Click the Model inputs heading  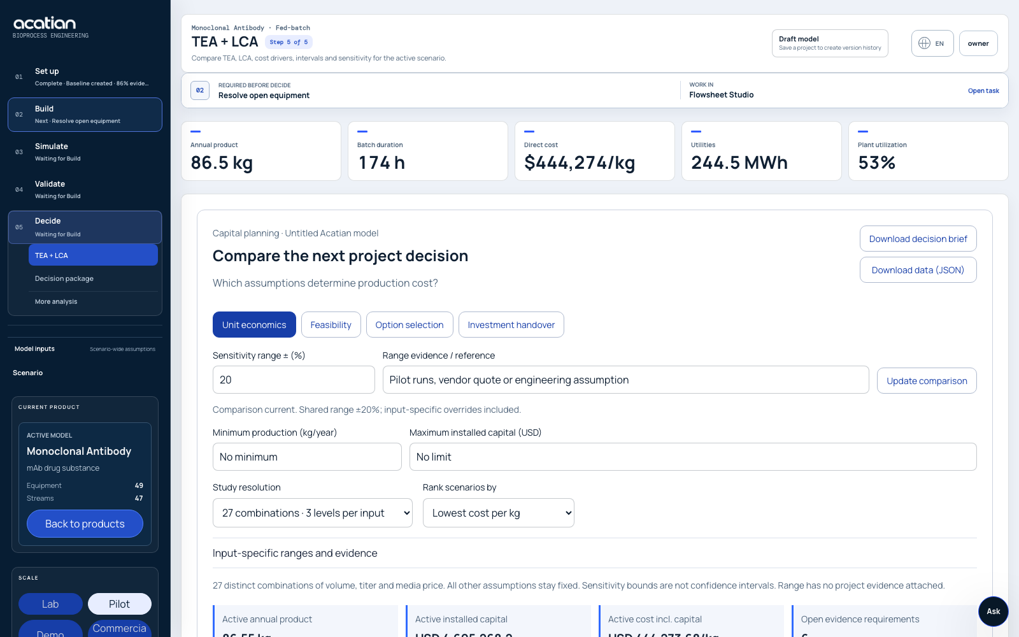coord(34,349)
